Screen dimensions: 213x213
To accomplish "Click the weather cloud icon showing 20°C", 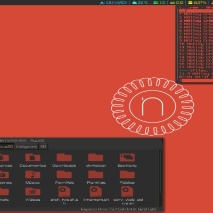I will [x=135, y=3].
